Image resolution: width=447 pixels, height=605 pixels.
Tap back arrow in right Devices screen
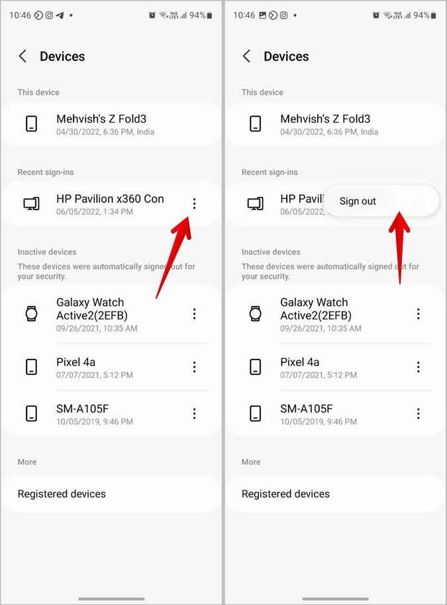pos(247,56)
